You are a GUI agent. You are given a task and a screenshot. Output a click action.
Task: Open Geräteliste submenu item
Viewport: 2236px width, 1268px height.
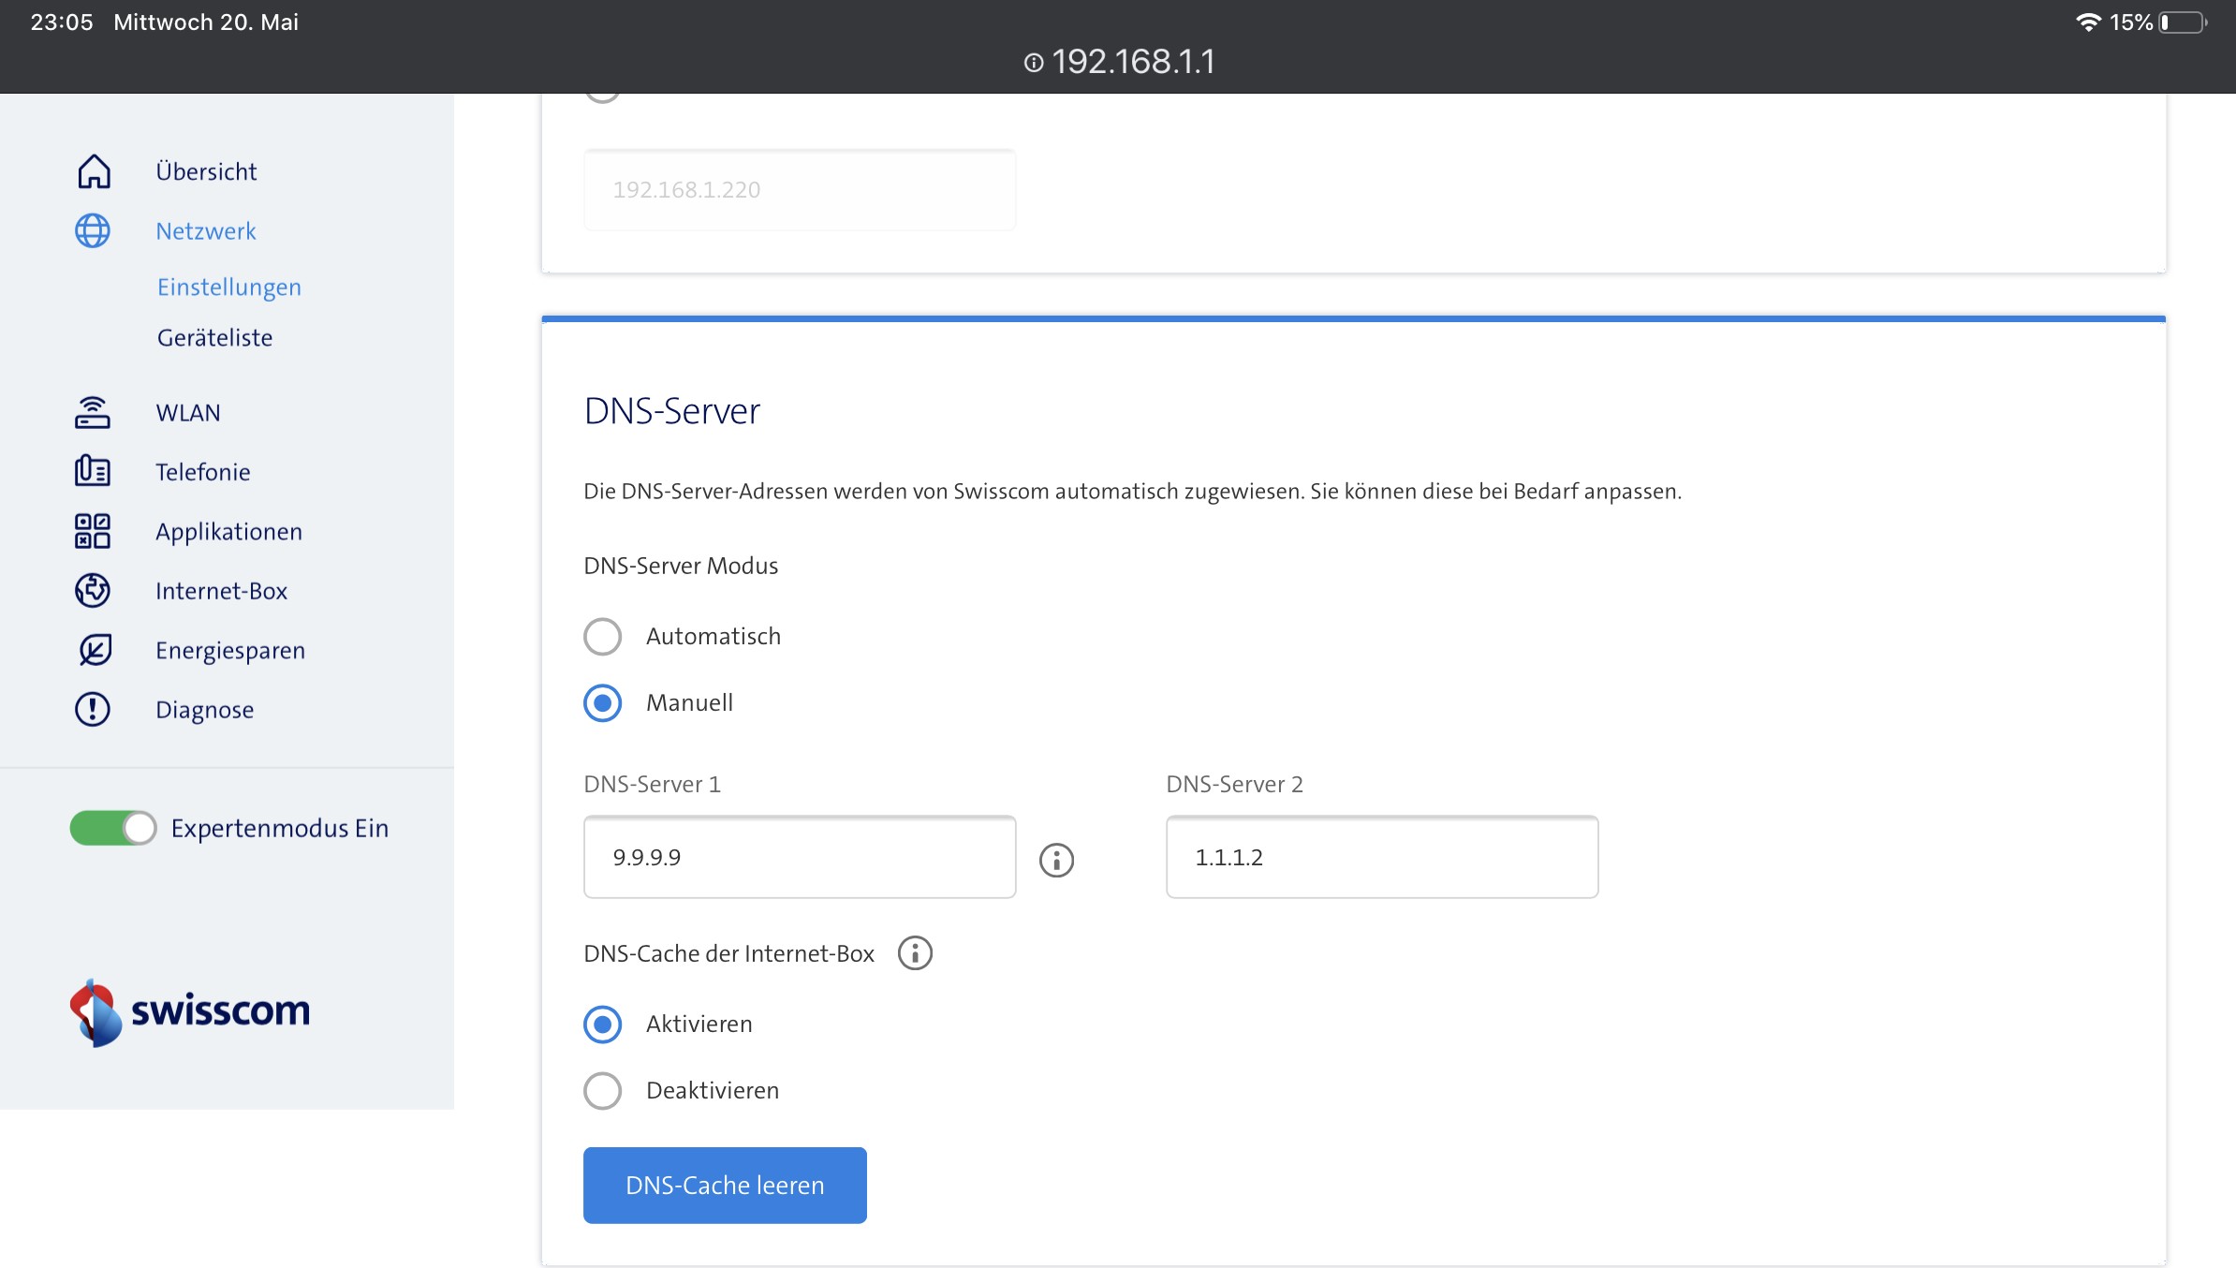(x=214, y=337)
